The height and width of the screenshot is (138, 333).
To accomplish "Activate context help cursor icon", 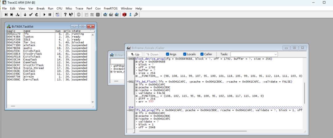I will click(x=71, y=15).
